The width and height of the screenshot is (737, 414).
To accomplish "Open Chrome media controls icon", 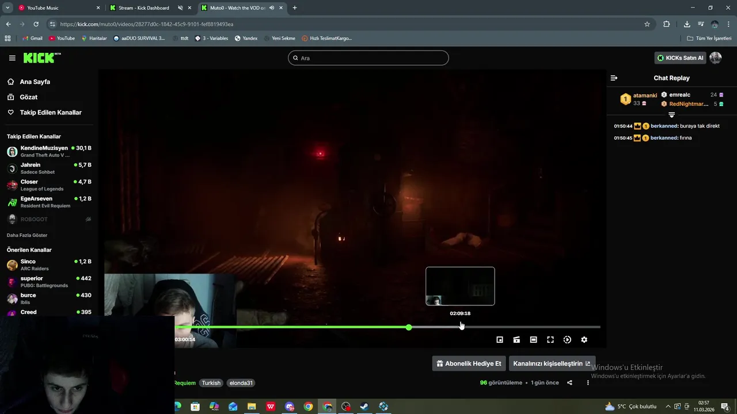I will tap(701, 24).
